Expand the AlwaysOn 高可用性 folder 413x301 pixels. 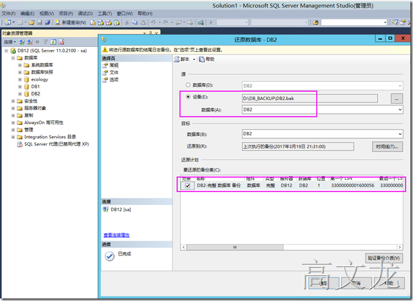(x=13, y=122)
